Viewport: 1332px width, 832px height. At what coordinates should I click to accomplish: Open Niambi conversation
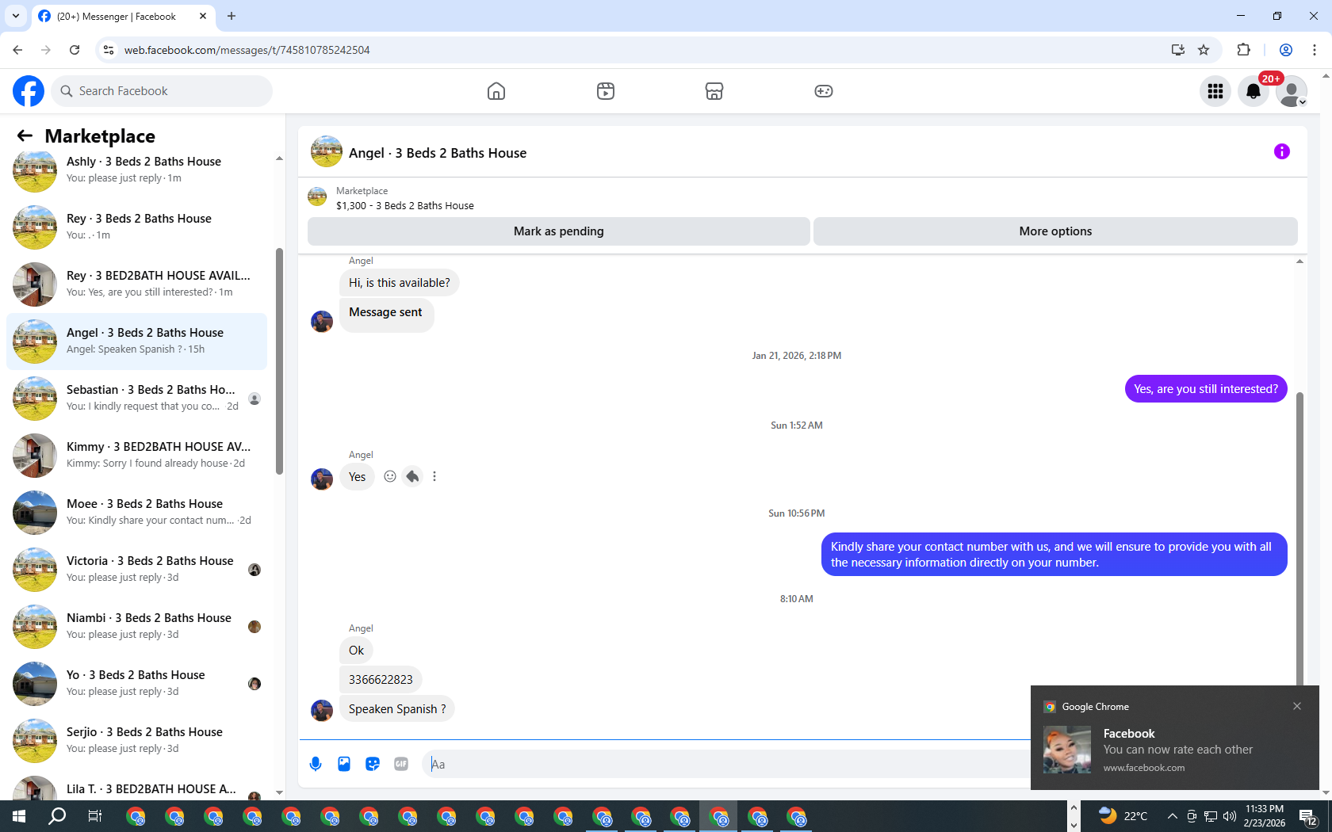(136, 626)
